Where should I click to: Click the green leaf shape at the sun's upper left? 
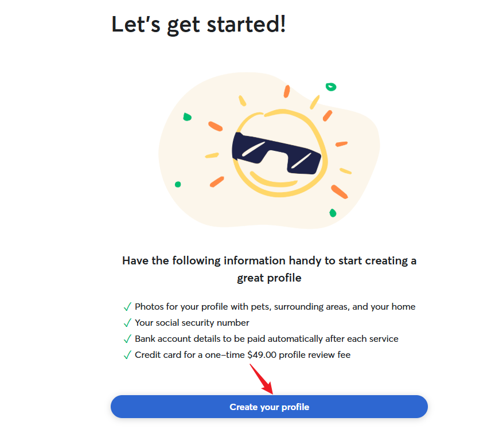(x=187, y=117)
